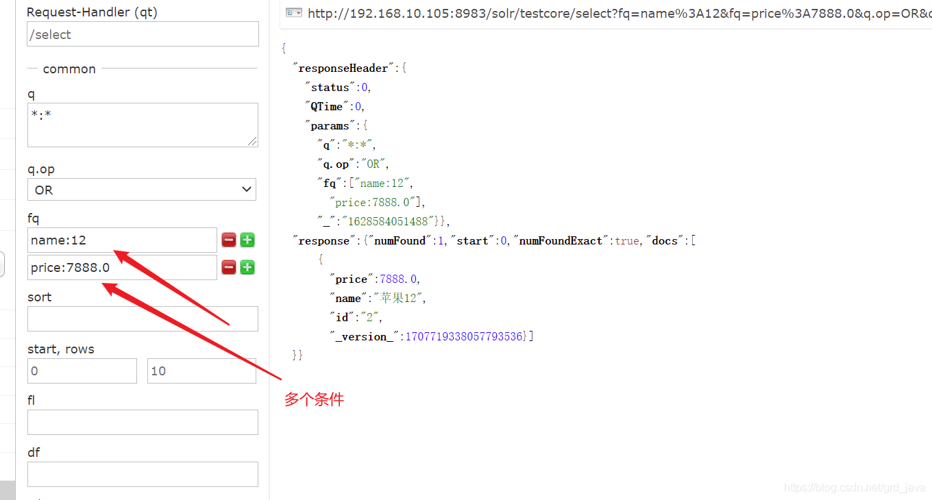
Task: Click the fl input field
Action: click(x=143, y=422)
